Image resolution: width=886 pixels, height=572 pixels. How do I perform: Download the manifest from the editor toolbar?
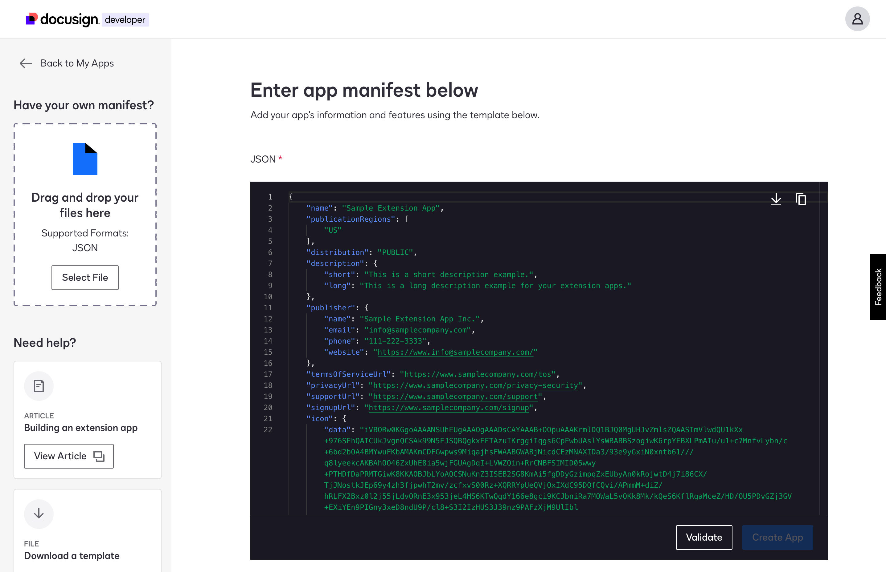(776, 199)
